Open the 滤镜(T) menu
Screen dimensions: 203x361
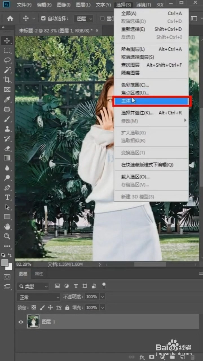(144, 5)
